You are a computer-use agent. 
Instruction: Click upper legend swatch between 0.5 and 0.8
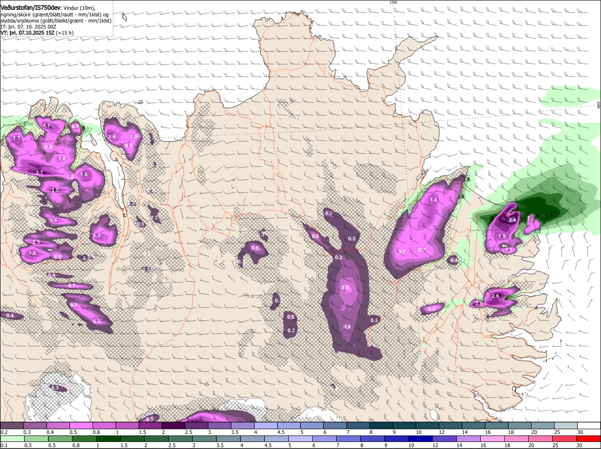pos(81,425)
